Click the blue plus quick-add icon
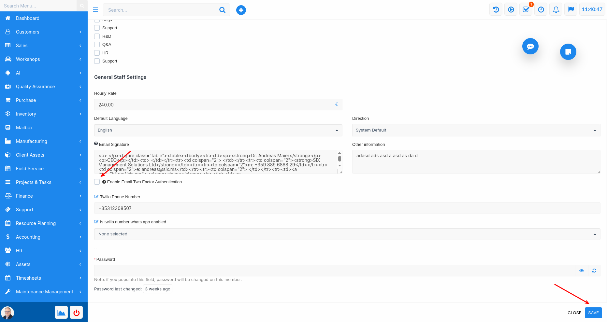607x322 pixels. click(x=241, y=10)
